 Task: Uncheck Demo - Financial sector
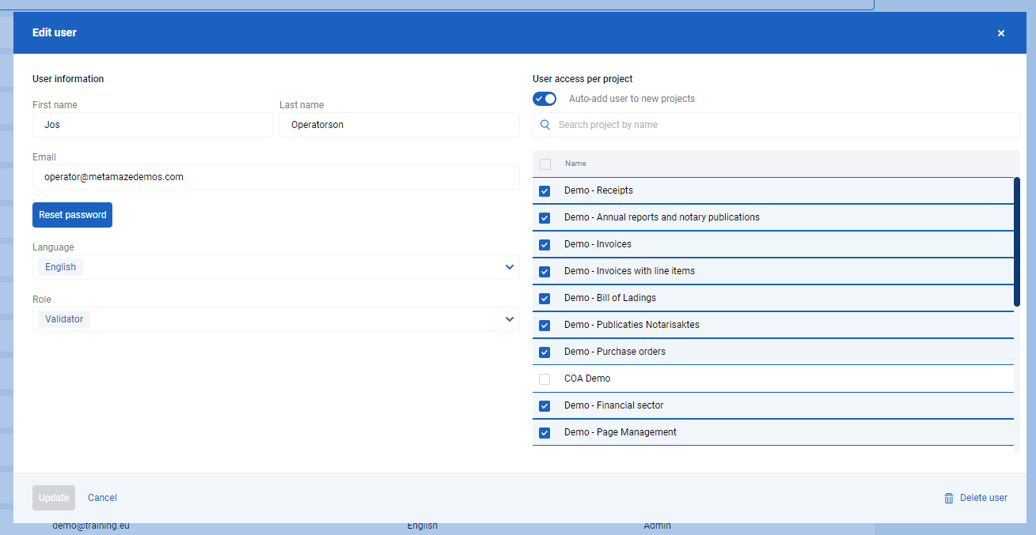pyautogui.click(x=545, y=406)
